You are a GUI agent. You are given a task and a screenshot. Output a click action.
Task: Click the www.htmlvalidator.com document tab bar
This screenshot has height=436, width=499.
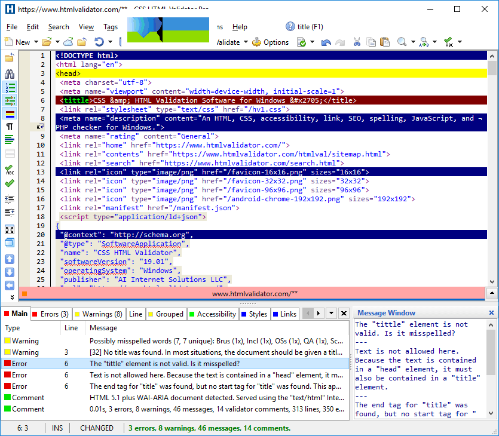pos(252,293)
